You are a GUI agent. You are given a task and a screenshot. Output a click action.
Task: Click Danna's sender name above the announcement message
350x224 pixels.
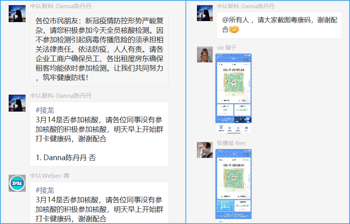60,6
